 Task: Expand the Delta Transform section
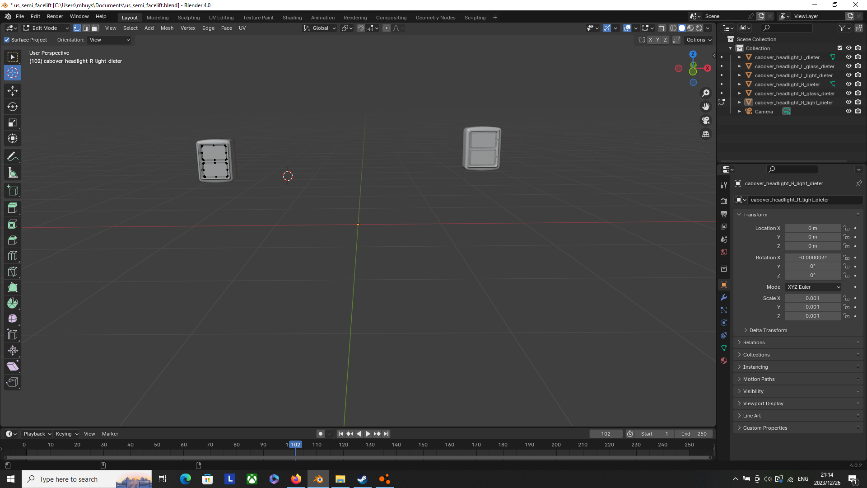click(x=768, y=330)
